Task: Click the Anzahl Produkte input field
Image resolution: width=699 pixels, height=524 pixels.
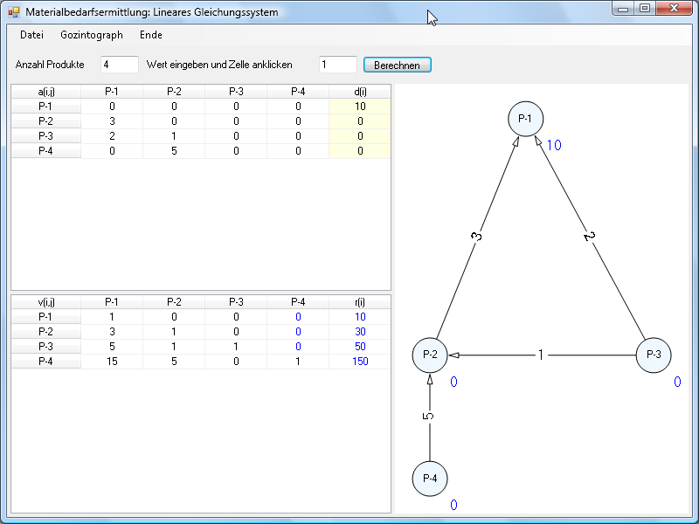Action: coord(119,65)
